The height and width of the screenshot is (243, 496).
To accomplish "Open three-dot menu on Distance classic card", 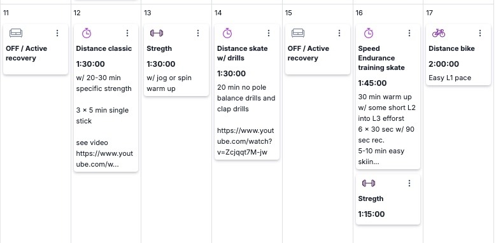I will (127, 33).
